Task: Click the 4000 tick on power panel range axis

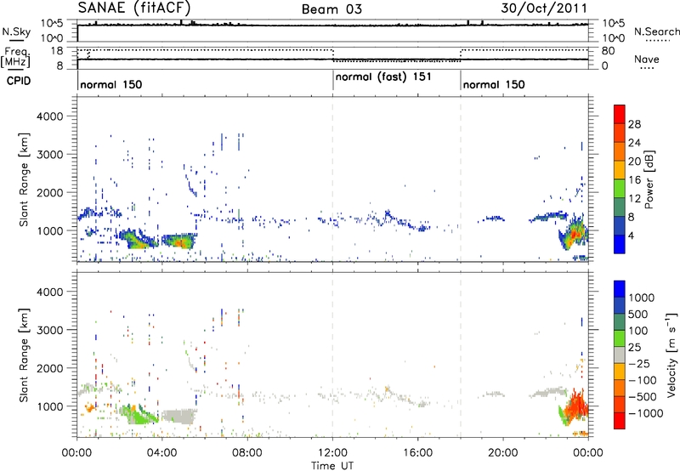Action: [49, 116]
